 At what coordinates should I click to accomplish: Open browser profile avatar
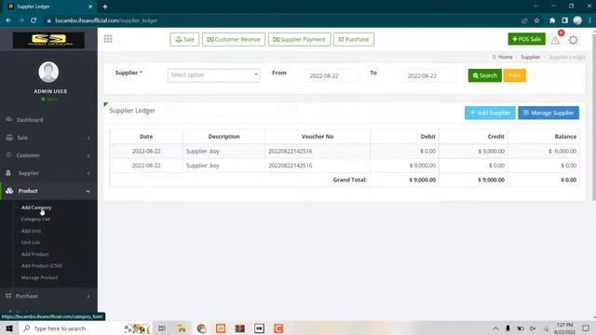point(577,20)
